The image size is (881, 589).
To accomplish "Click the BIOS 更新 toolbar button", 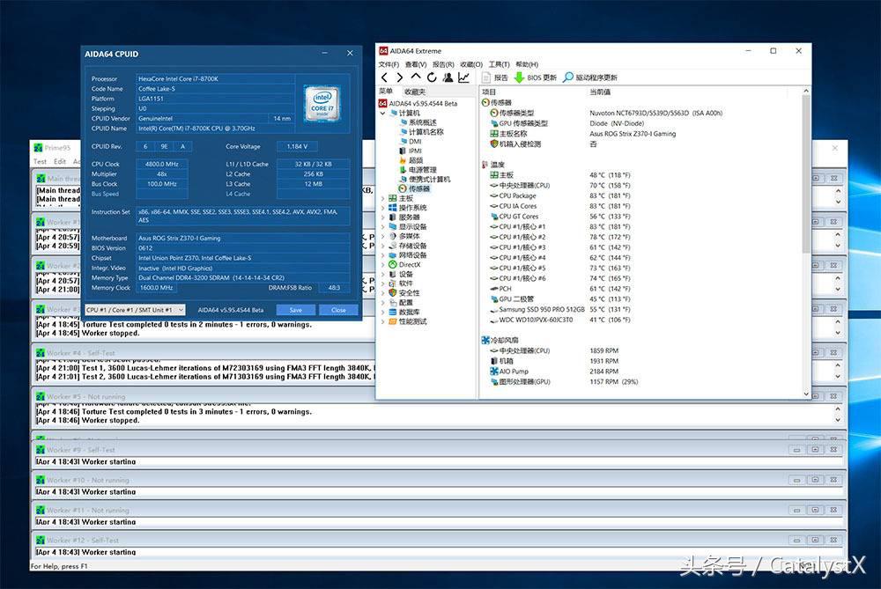I will click(x=536, y=77).
